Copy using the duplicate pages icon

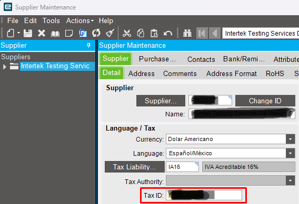pos(141,33)
